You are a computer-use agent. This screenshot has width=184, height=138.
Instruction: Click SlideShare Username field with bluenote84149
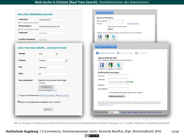tap(51, 20)
